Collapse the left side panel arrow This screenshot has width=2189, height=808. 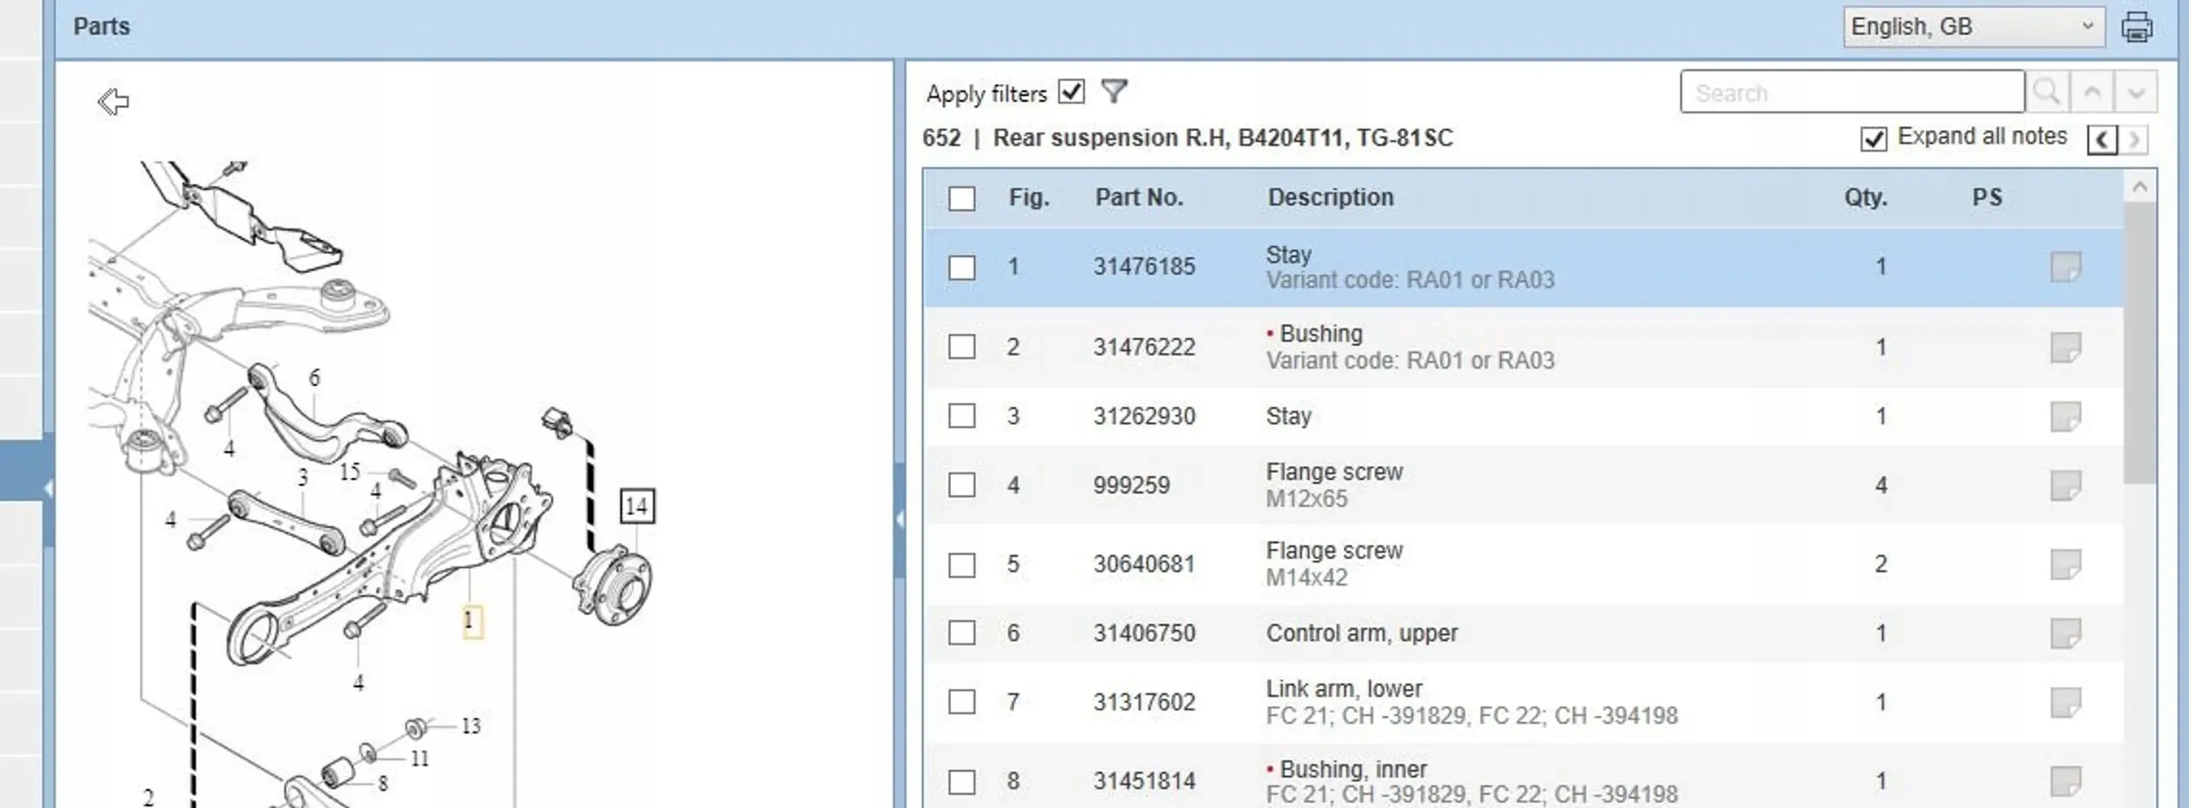pos(48,488)
